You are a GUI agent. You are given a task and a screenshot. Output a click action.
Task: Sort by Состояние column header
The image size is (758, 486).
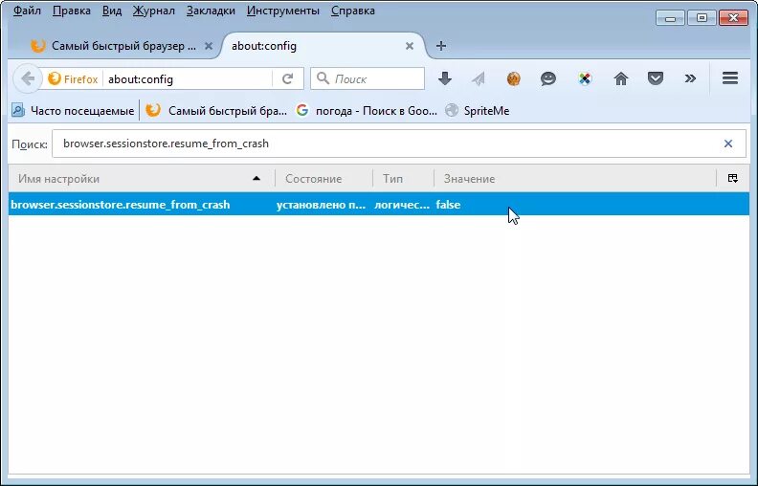coord(323,179)
